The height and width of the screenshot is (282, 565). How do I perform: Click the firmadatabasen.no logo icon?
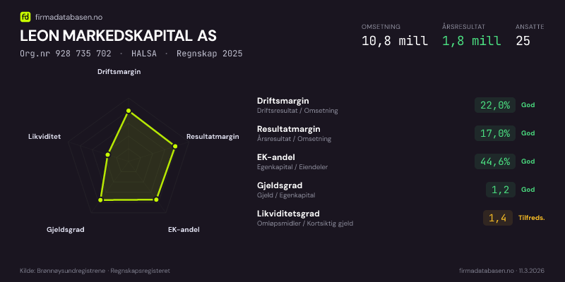[25, 16]
